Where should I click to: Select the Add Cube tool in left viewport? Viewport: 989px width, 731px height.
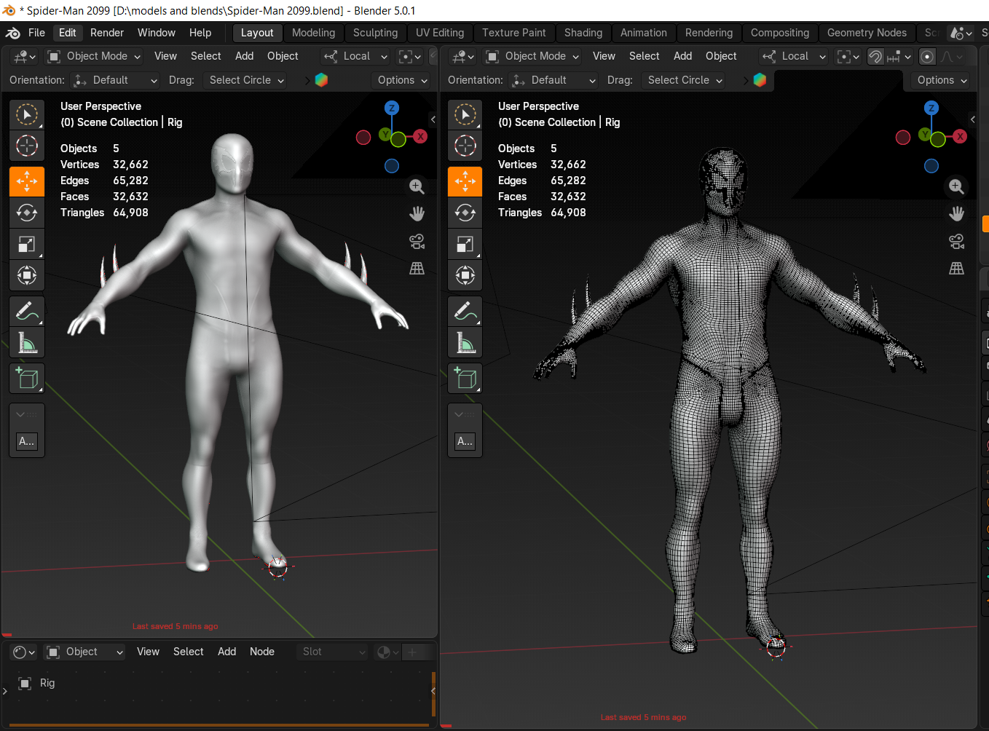tap(27, 379)
